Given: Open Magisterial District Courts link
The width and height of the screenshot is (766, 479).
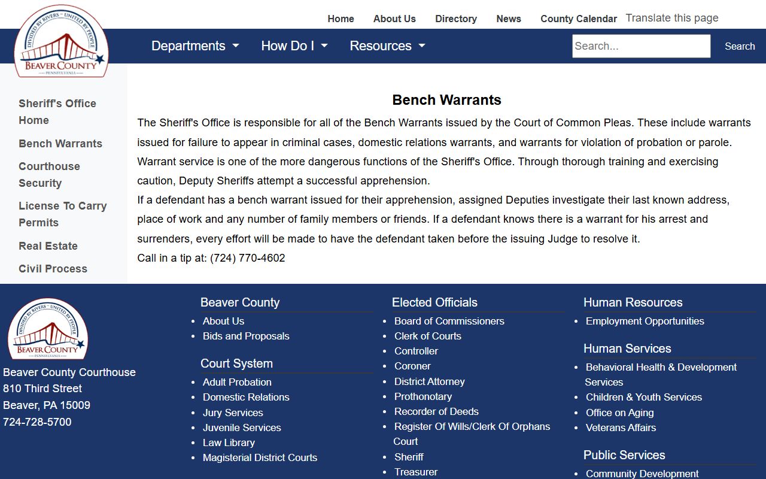Looking at the screenshot, I should tap(260, 457).
